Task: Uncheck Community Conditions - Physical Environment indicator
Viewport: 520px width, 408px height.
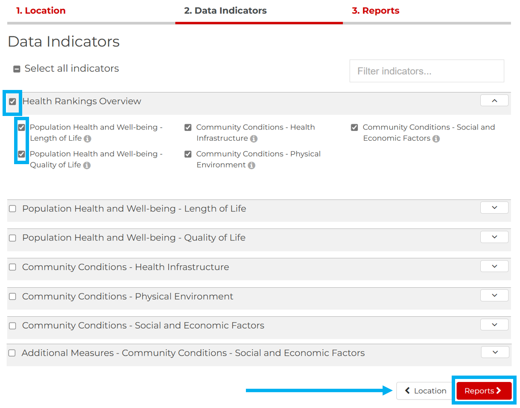Action: coord(188,154)
